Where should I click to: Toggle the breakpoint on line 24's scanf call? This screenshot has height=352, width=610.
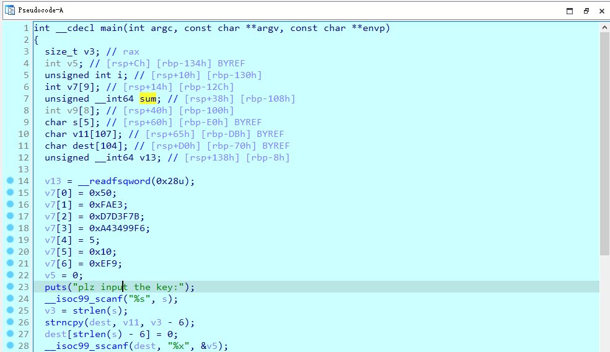[x=10, y=299]
